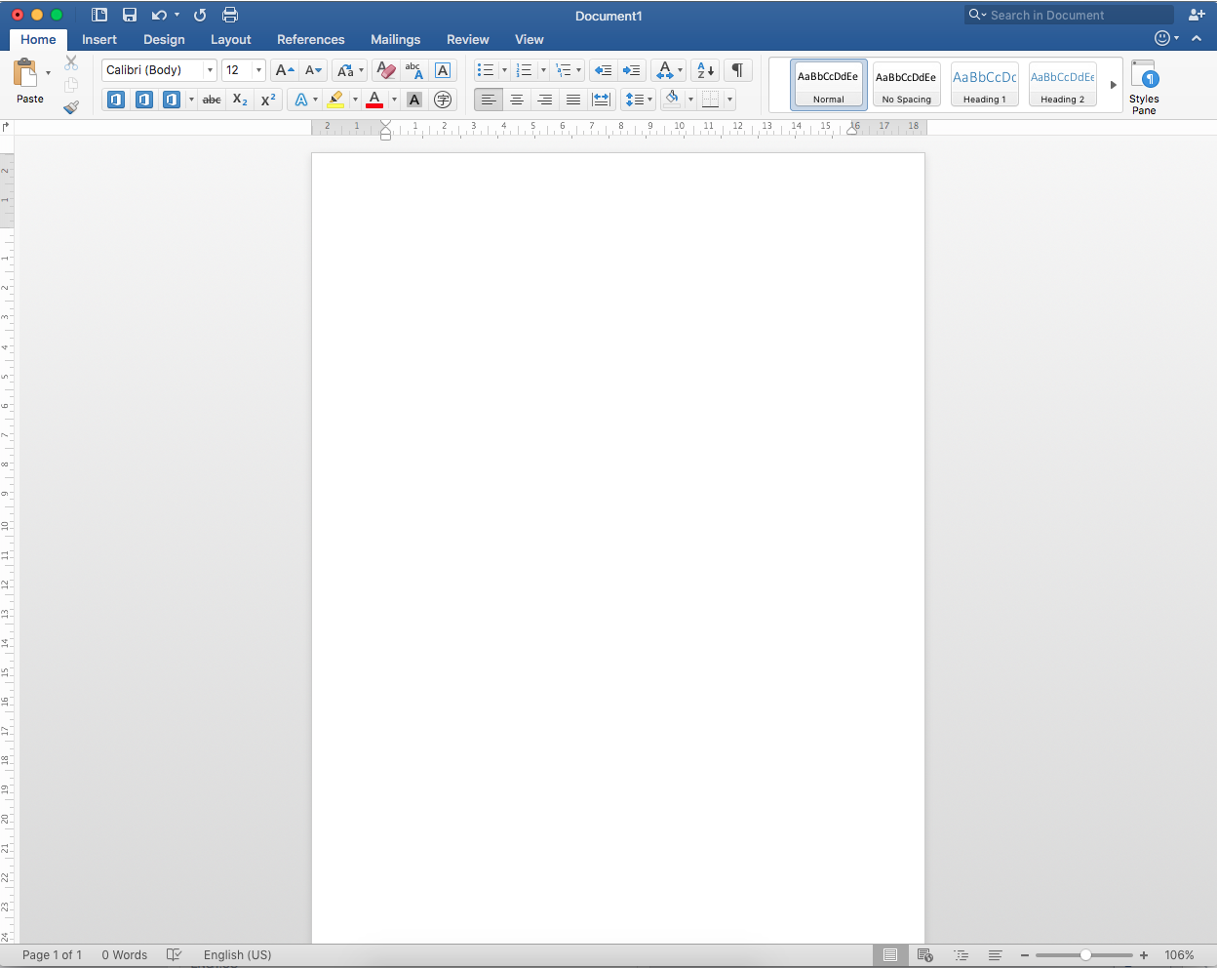Click the borders grid icon

click(710, 100)
